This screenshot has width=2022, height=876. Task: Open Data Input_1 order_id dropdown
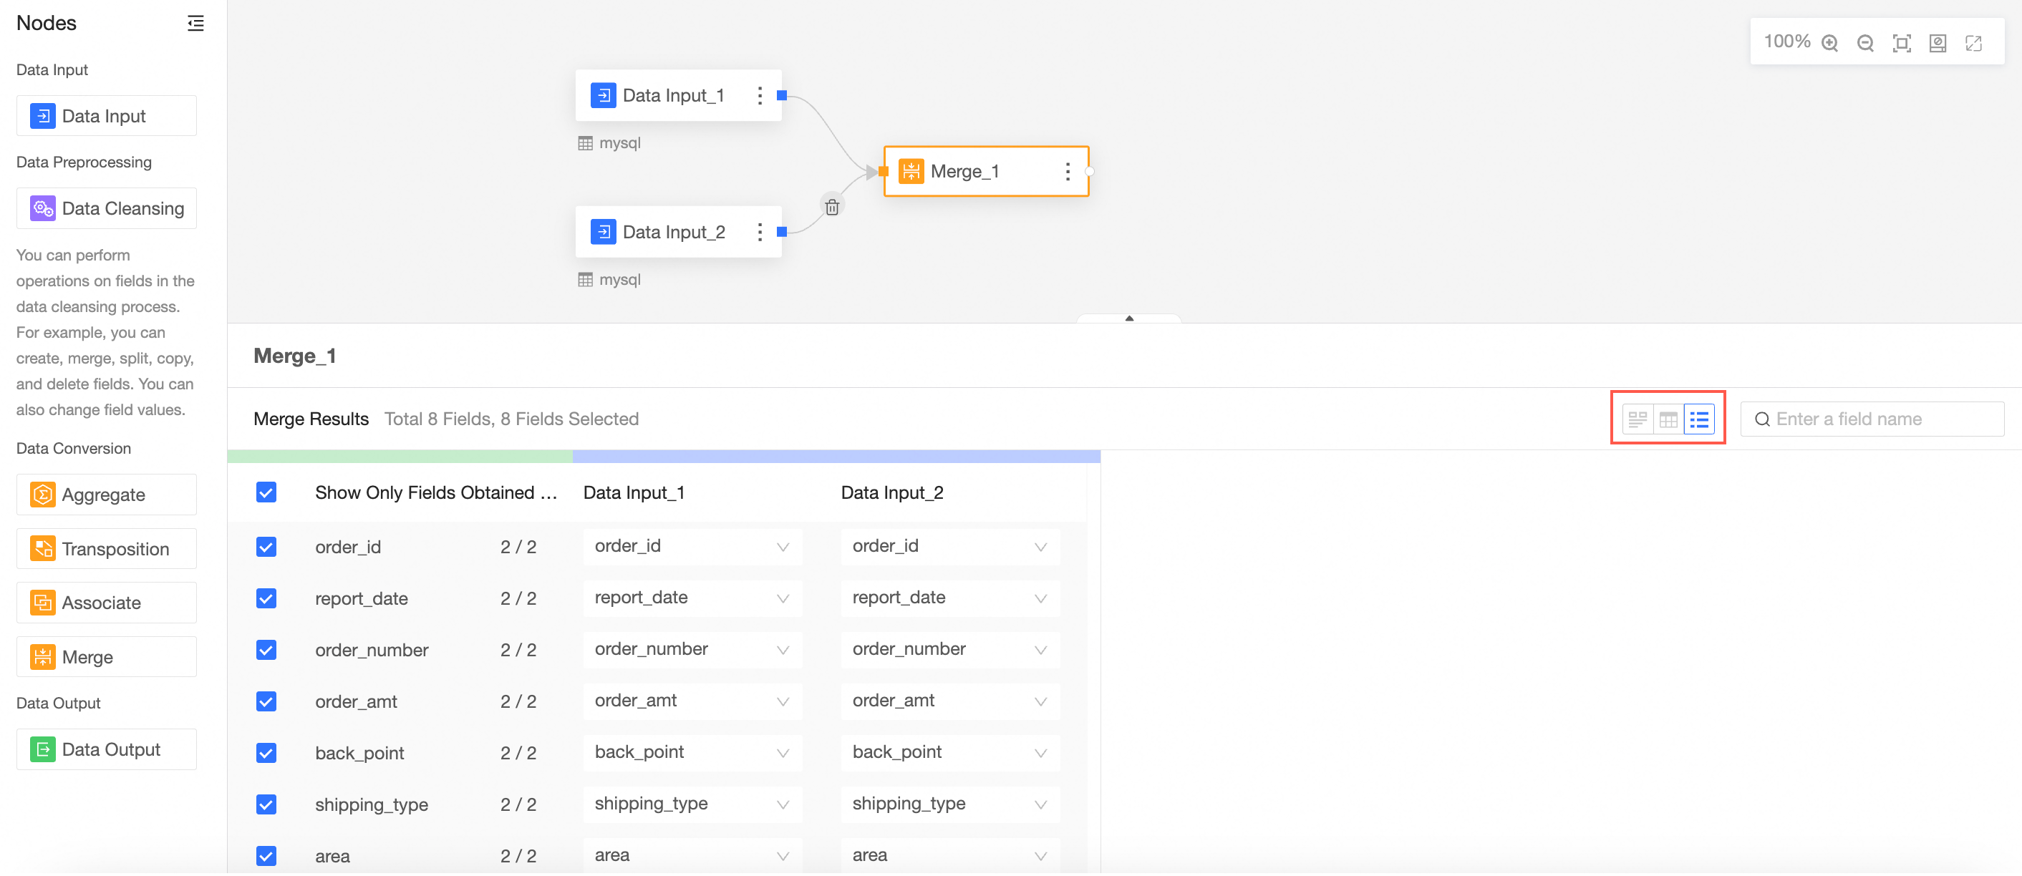click(x=692, y=546)
